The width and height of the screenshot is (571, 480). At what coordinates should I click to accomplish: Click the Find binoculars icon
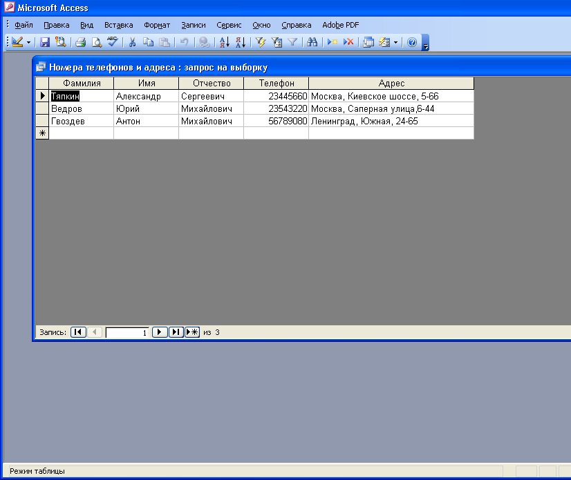coord(312,42)
